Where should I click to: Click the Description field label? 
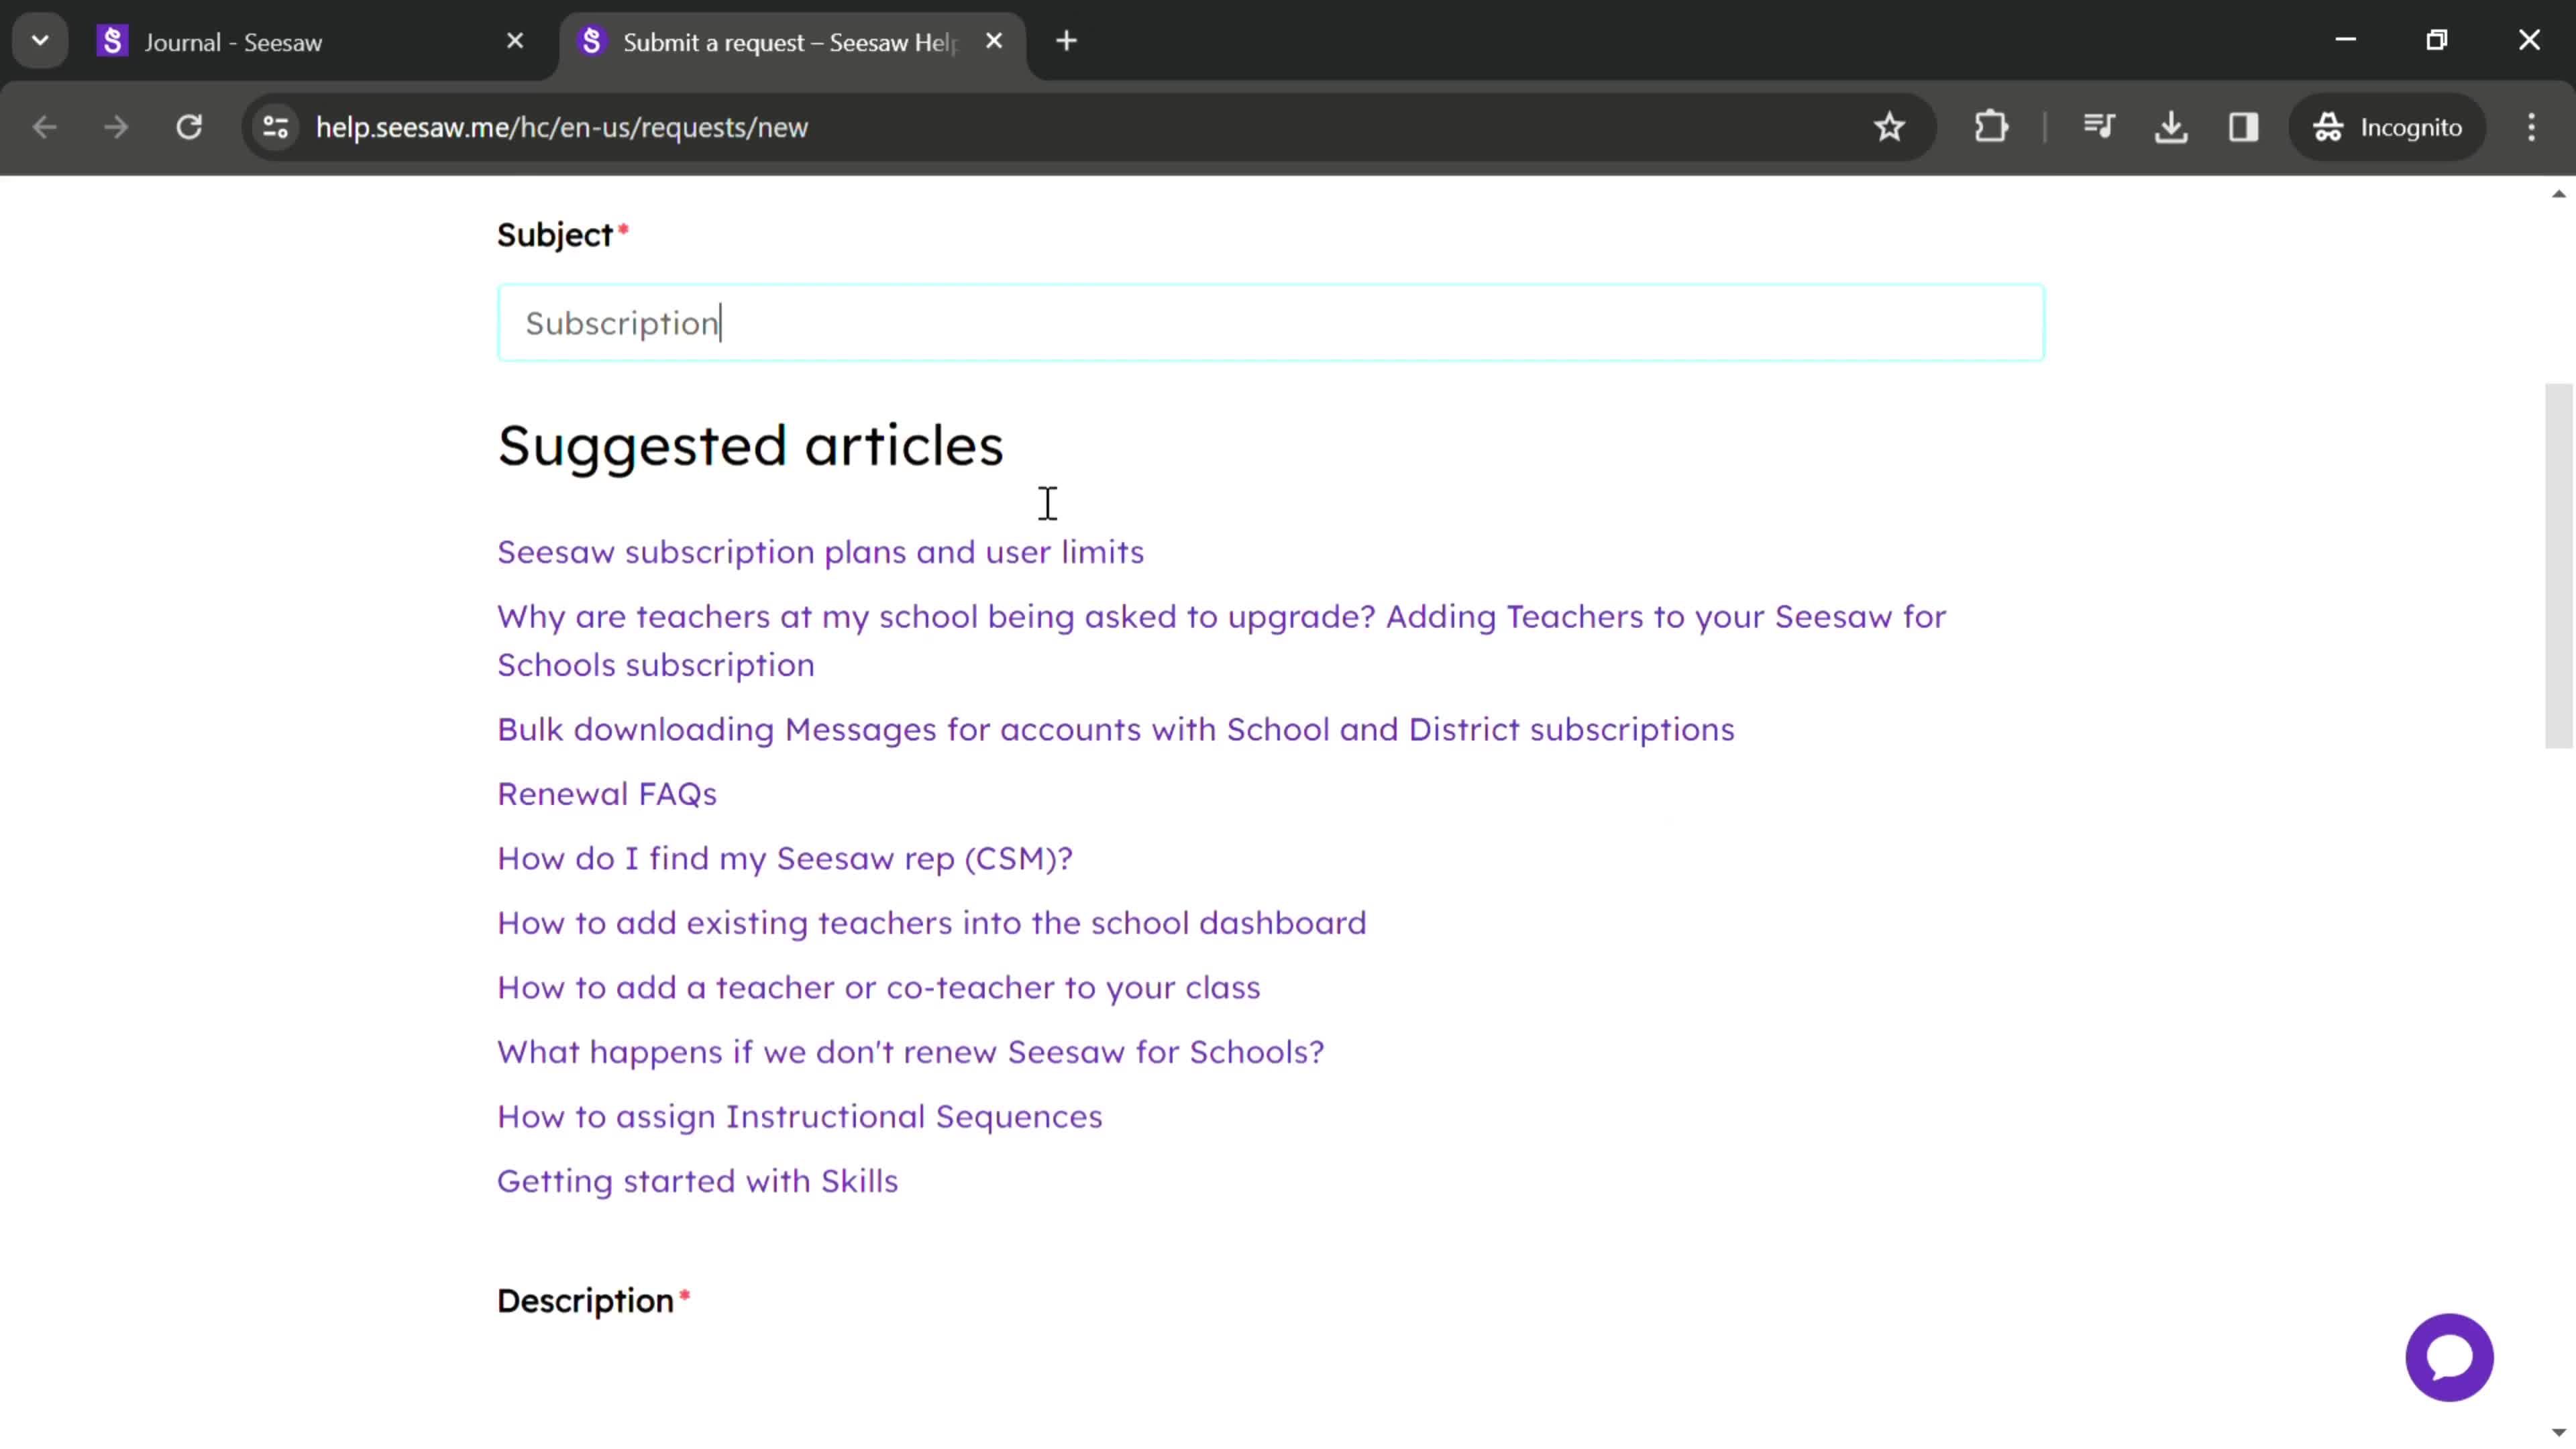pos(585,1300)
